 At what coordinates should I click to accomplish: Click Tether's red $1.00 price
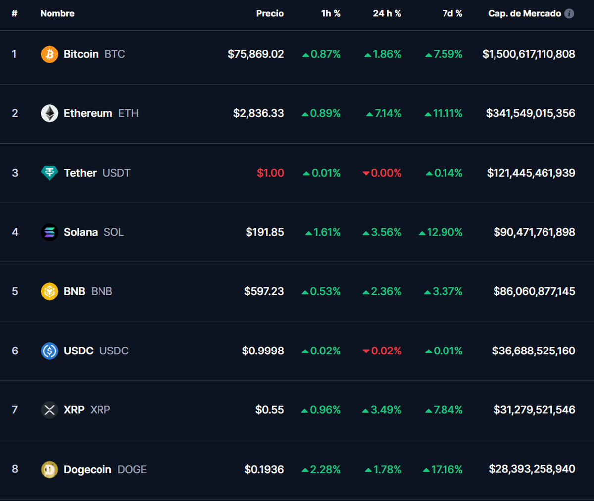pos(270,173)
